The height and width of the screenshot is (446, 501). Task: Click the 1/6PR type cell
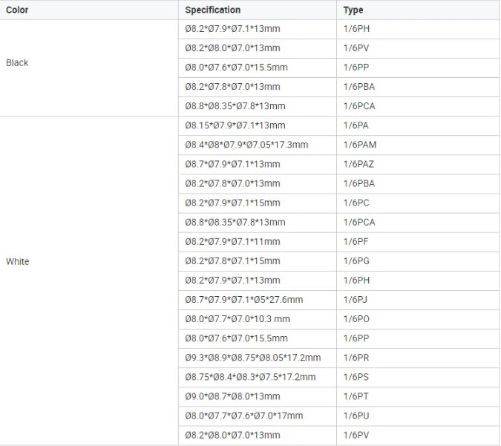point(356,358)
